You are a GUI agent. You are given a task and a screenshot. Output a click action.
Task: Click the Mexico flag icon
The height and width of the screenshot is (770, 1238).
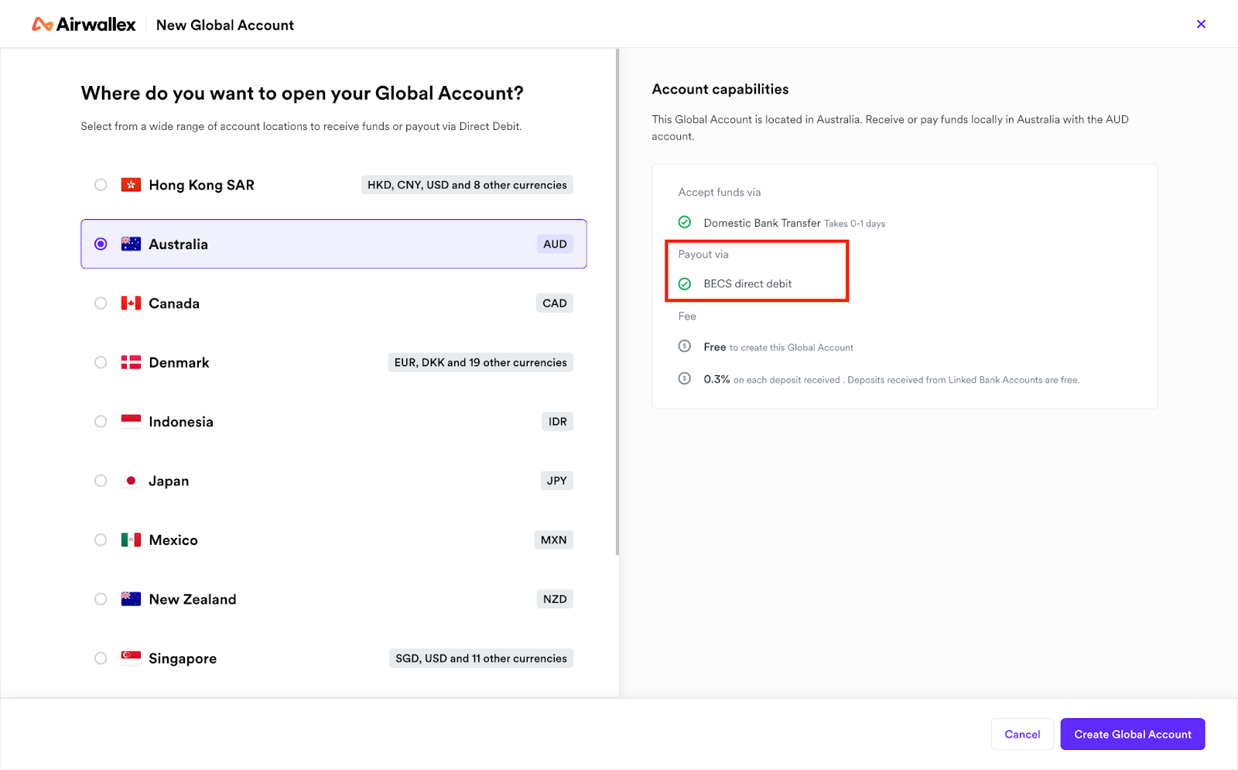(131, 540)
